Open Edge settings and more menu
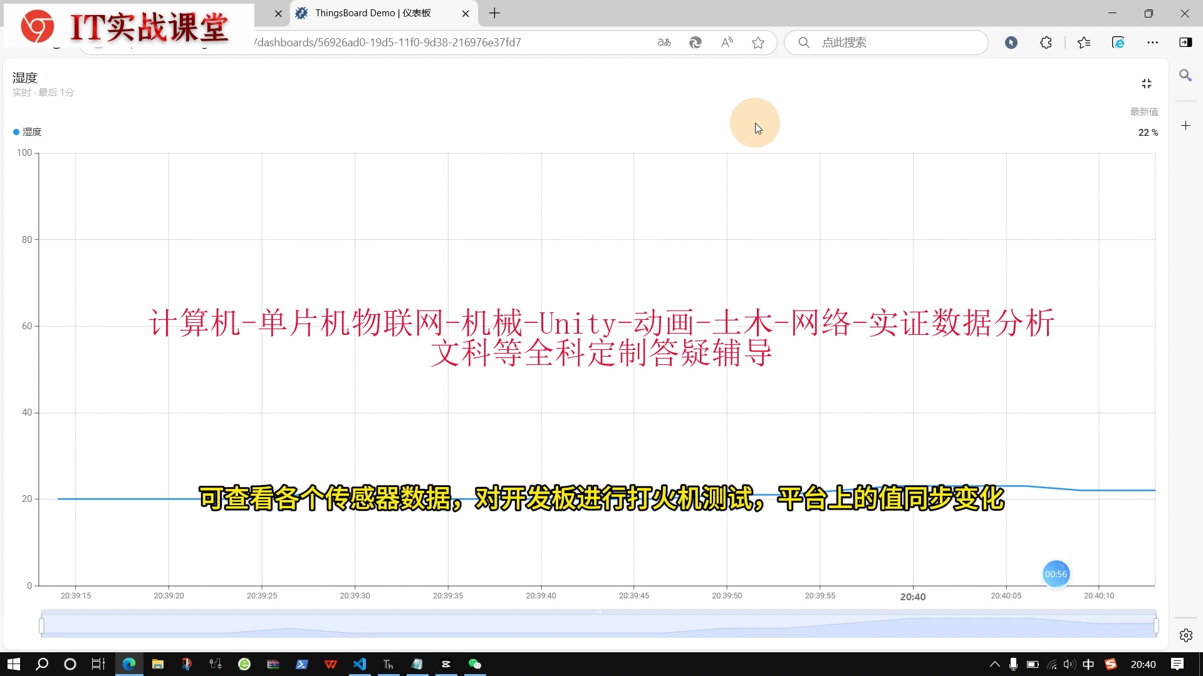The image size is (1203, 676). [1152, 43]
